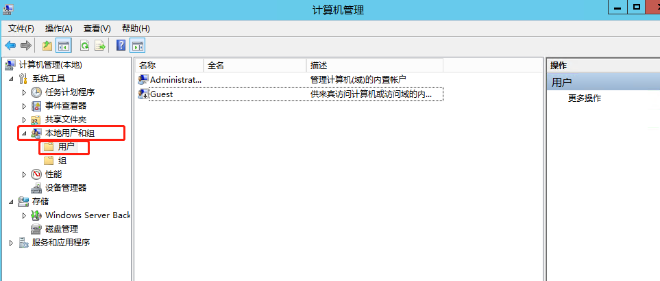Select the 磁盘管理 tree item label
The image size is (660, 281).
point(62,229)
